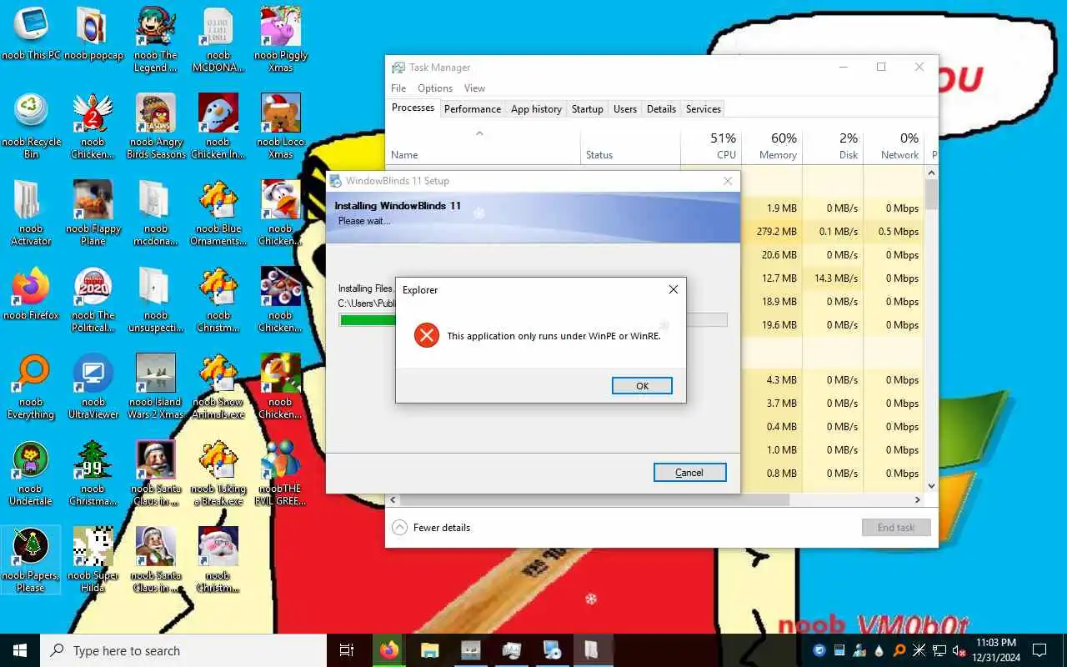Open the noob unsuspecti... file icon

click(x=156, y=299)
